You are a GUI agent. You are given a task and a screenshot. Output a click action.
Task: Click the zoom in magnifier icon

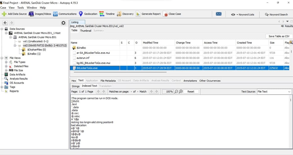point(181,92)
